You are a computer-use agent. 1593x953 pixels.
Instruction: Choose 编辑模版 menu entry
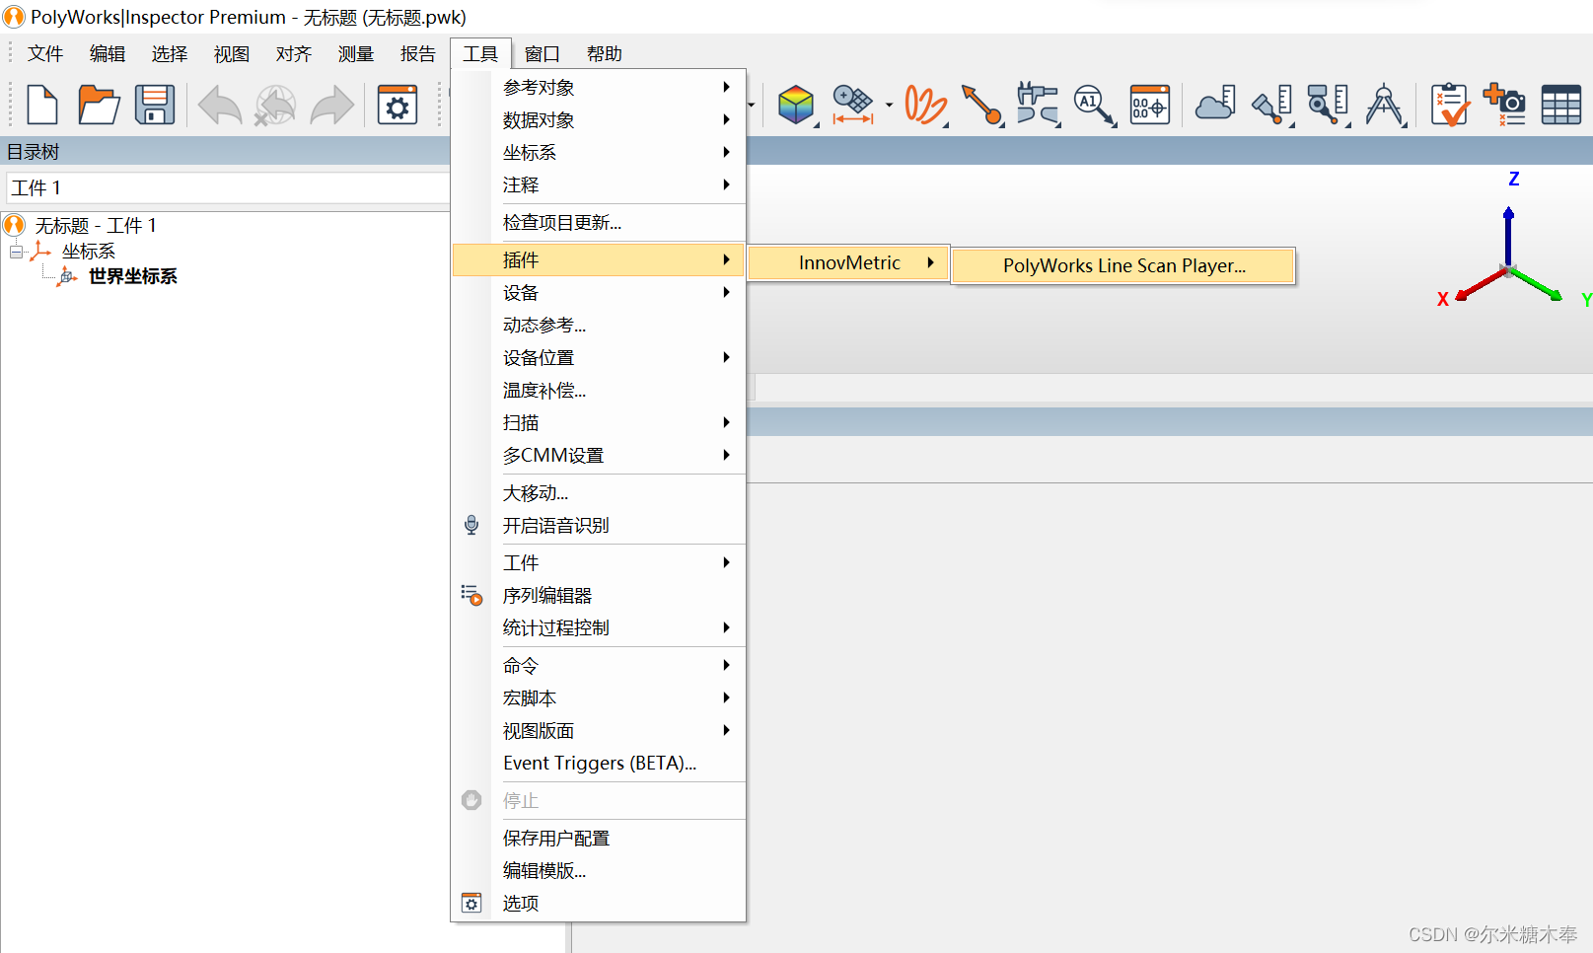point(599,870)
